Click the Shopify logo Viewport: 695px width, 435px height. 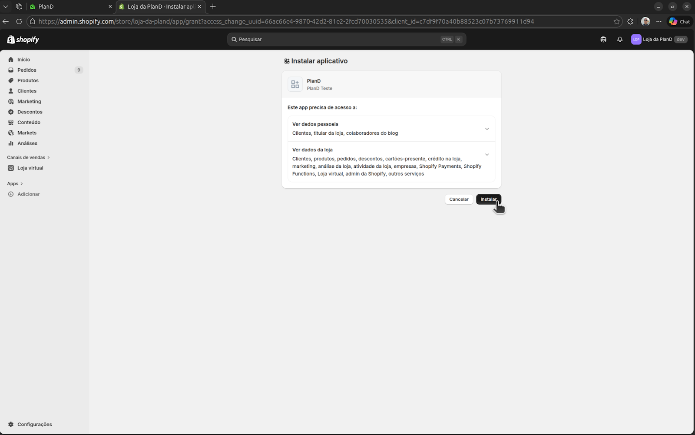pyautogui.click(x=23, y=40)
